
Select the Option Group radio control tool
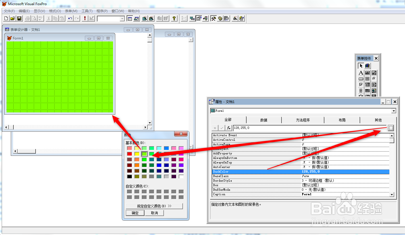click(374, 79)
